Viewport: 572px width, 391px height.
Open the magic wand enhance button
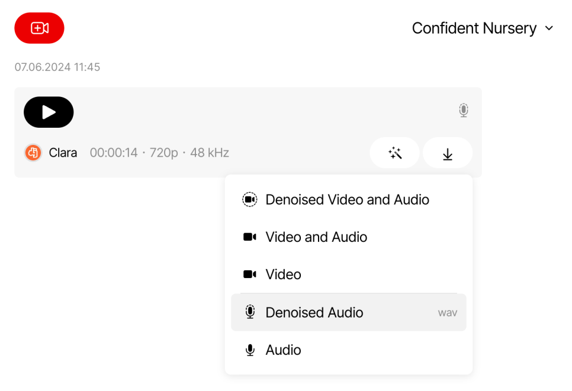tap(395, 153)
